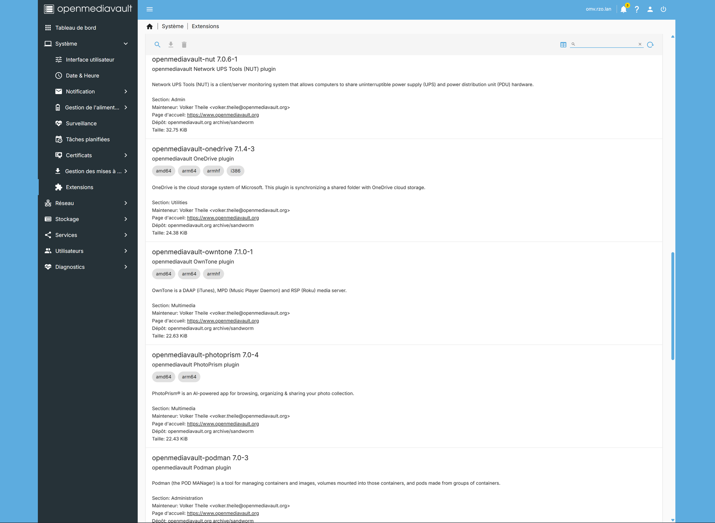Click Système in the breadcrumb
The width and height of the screenshot is (715, 523).
click(172, 26)
